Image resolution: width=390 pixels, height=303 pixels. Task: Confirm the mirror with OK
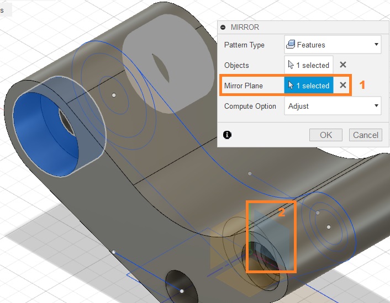pyautogui.click(x=325, y=135)
